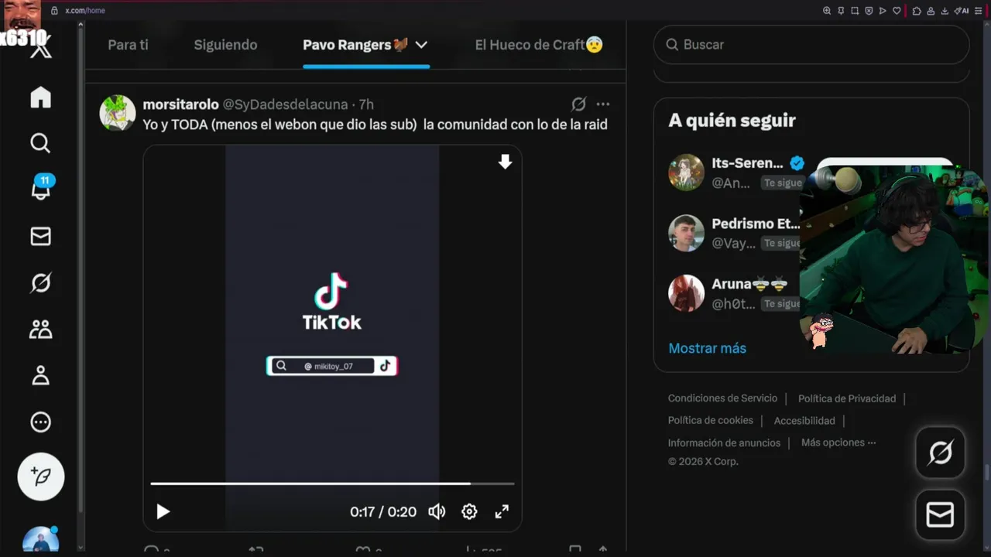Open Explore search icon in sidebar
This screenshot has width=991, height=557.
coord(40,143)
